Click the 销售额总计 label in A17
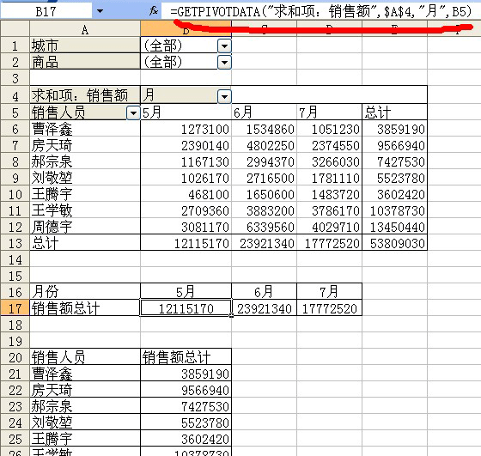The height and width of the screenshot is (456, 481). point(65,308)
